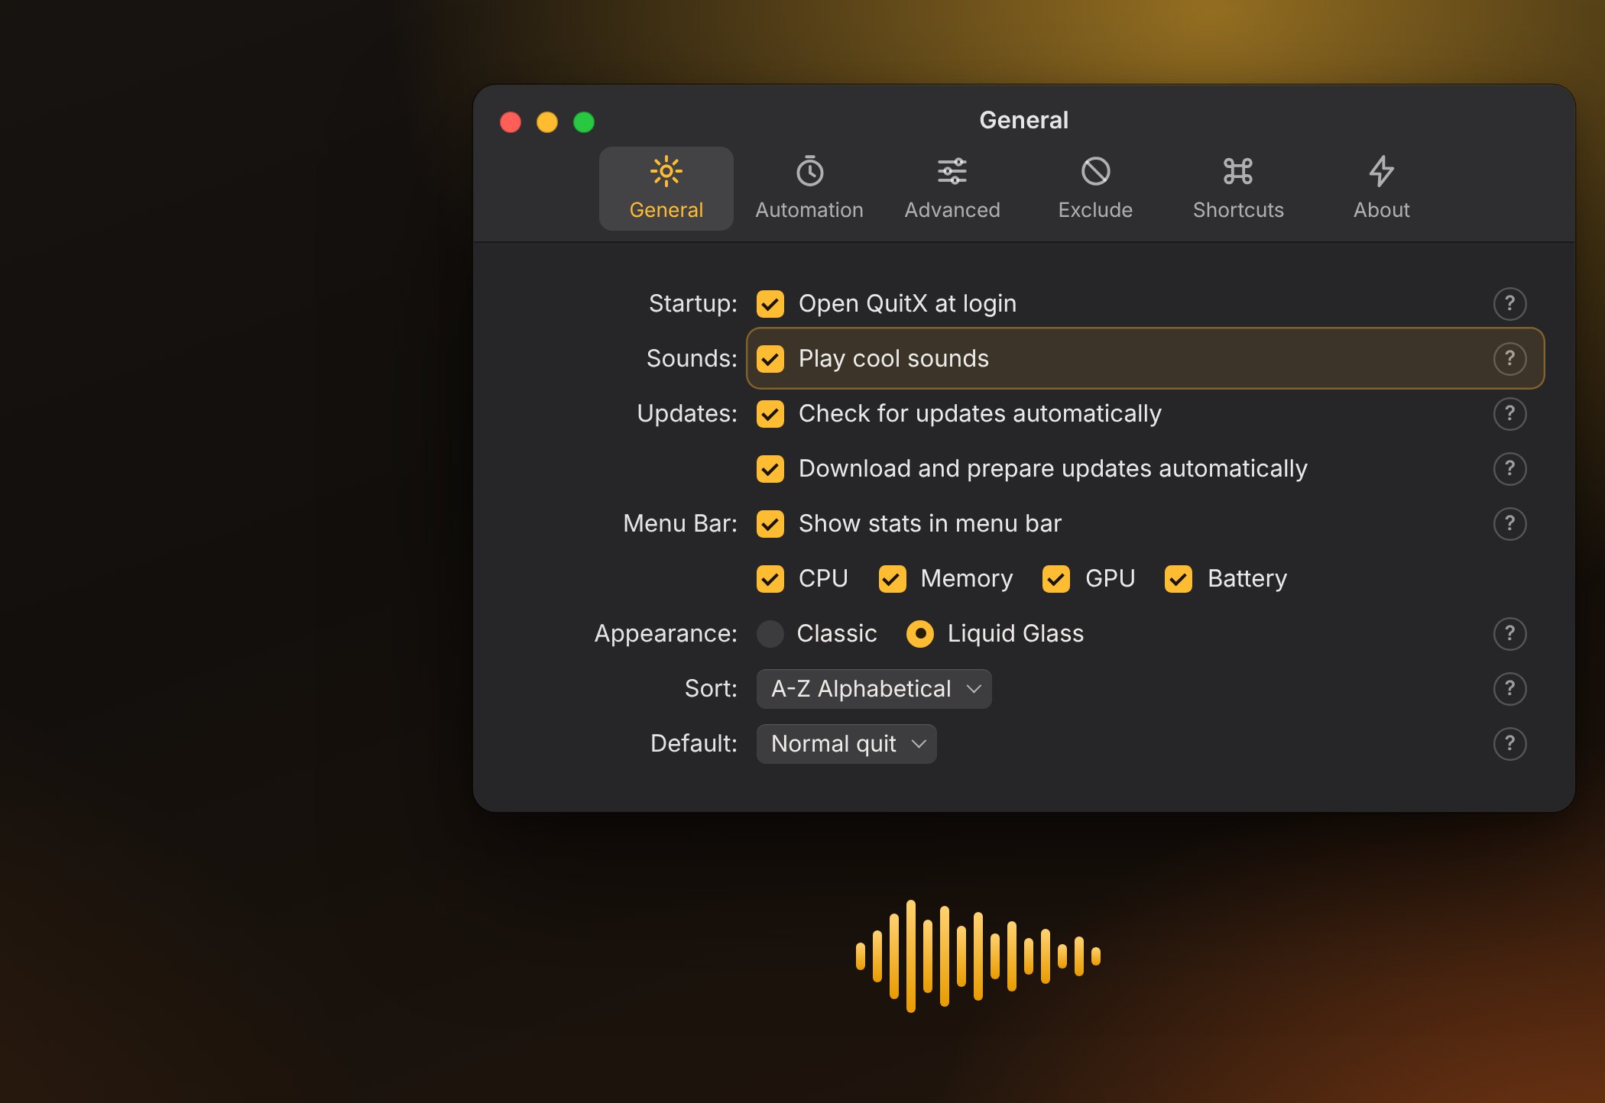The width and height of the screenshot is (1605, 1103).
Task: Open the General tab sun icon
Action: pos(666,188)
